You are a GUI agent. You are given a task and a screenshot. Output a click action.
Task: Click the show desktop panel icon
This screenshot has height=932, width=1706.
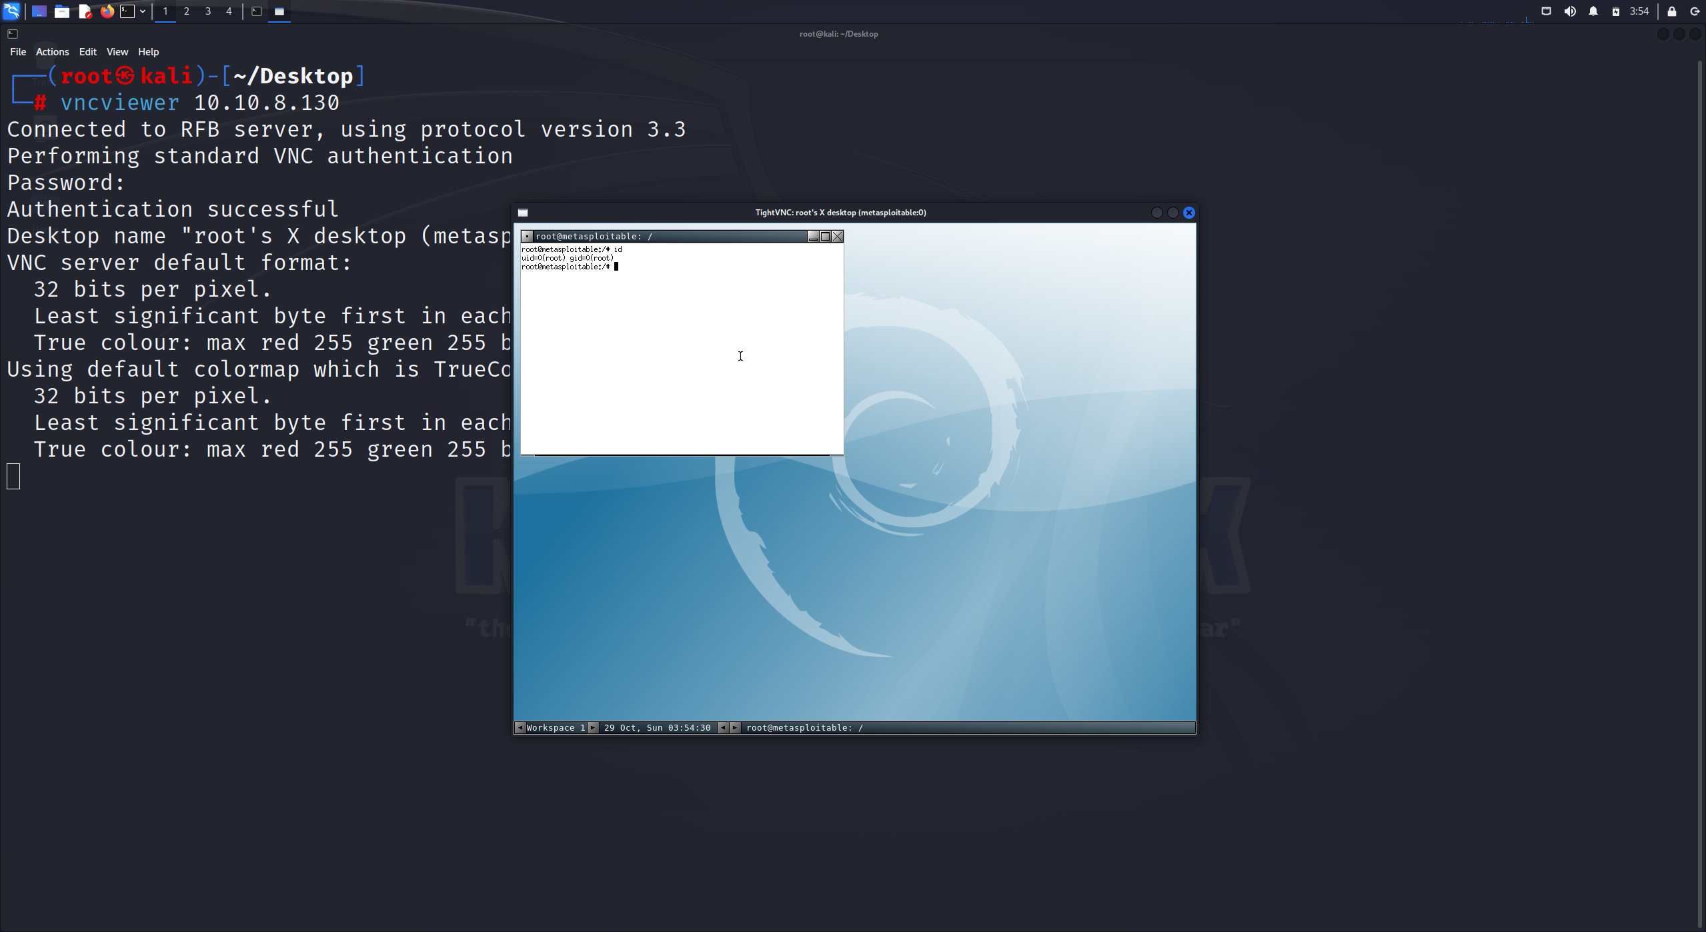pos(39,11)
